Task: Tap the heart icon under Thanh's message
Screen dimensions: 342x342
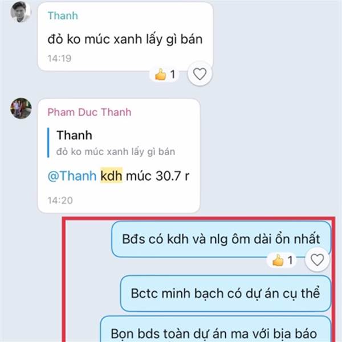Action: point(199,74)
